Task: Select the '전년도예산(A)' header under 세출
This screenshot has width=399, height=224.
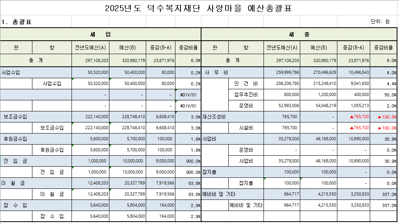Action: pyautogui.click(x=282, y=48)
